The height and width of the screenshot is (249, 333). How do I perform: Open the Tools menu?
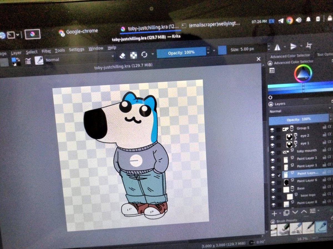click(x=60, y=50)
